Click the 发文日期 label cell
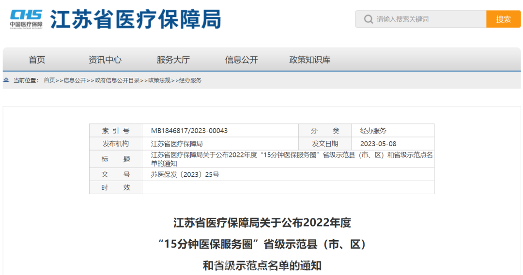 [325, 144]
